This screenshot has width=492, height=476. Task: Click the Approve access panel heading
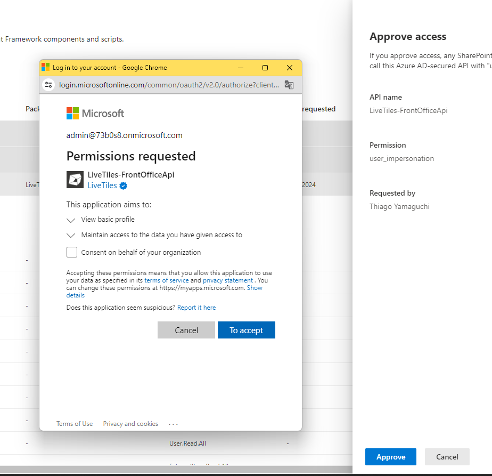click(408, 36)
